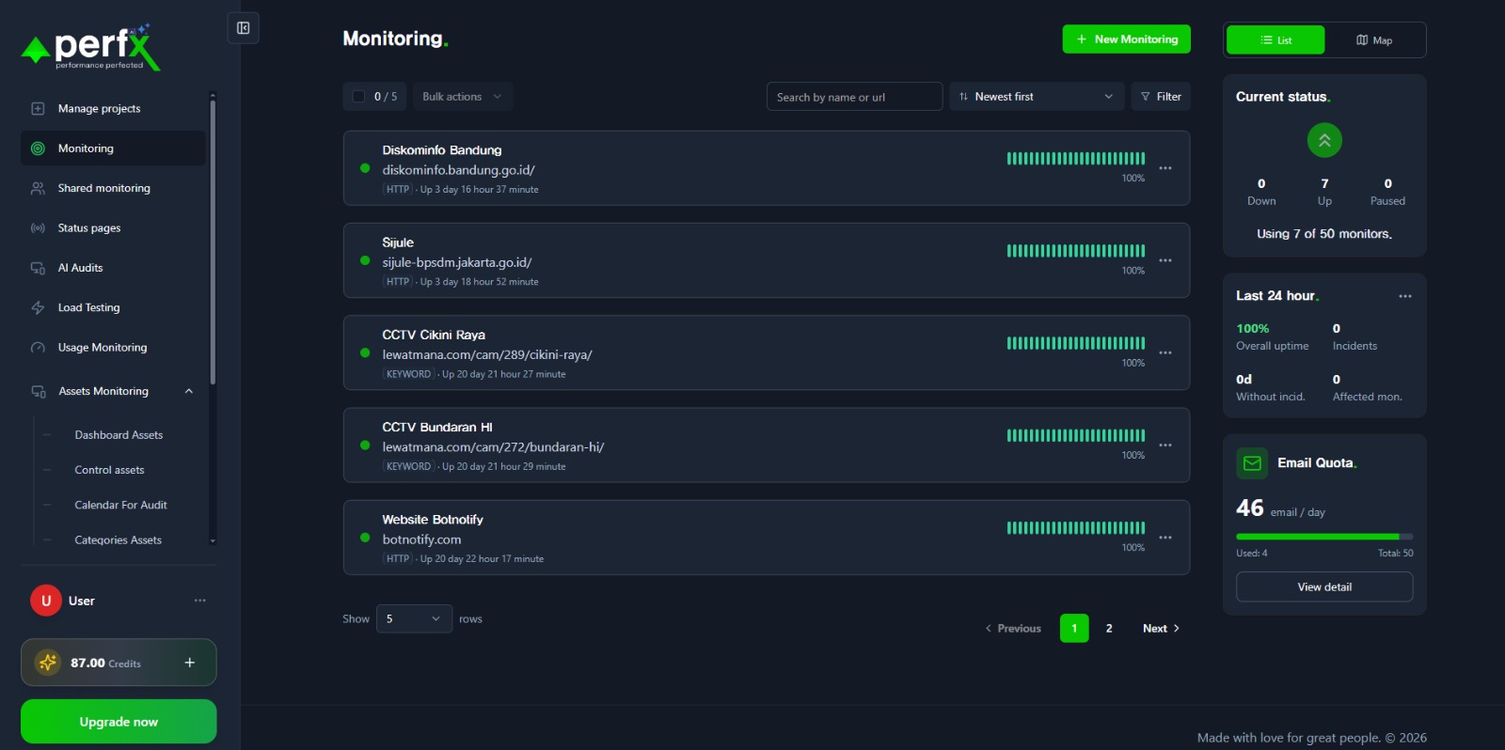Open Load Testing section

(113, 307)
